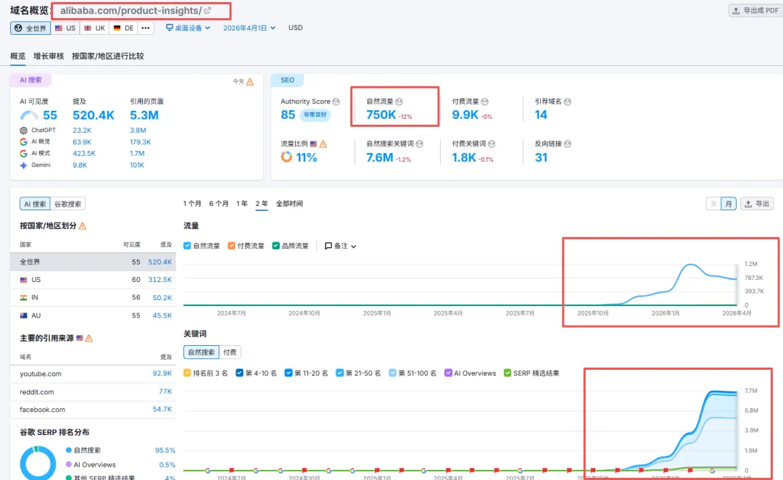Screen dimensions: 783x480
Task: Open the 2026年4月1日 date dropdown
Action: pos(249,28)
